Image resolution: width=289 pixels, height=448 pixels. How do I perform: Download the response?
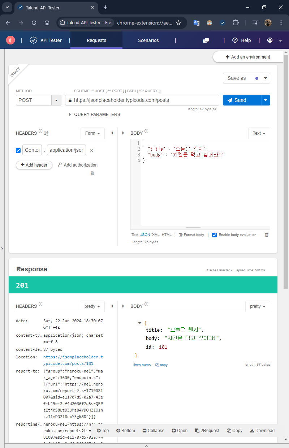pos(262,431)
